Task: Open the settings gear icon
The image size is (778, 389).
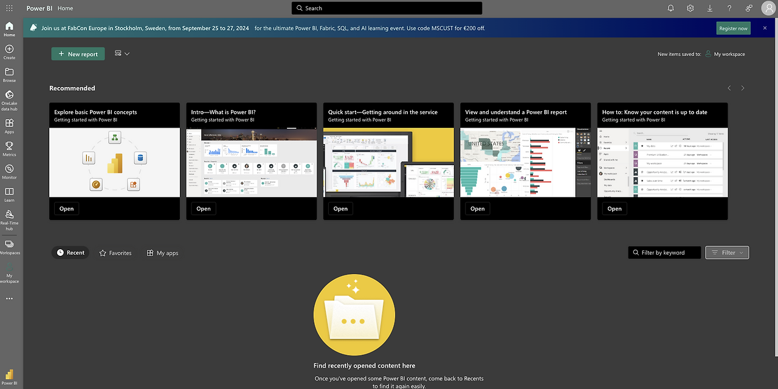Action: click(x=690, y=8)
